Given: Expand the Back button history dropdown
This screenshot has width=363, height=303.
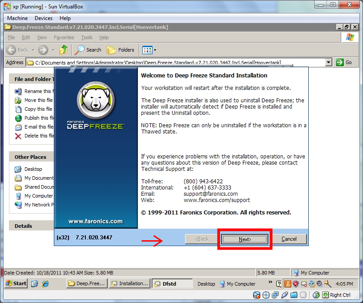Looking at the screenshot, I should pos(33,50).
